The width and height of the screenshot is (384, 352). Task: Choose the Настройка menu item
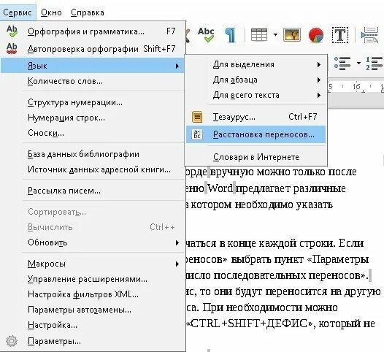(93, 325)
